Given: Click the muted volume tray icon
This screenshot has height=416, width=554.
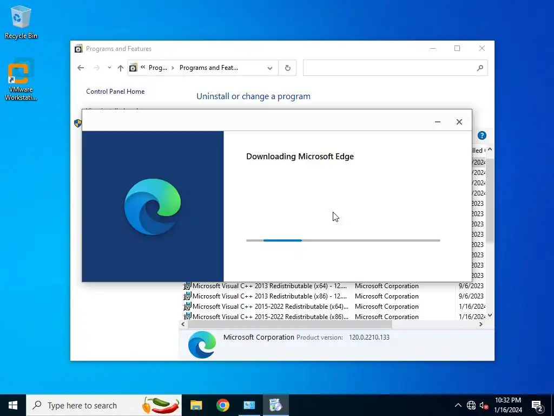Looking at the screenshot, I should [x=484, y=405].
